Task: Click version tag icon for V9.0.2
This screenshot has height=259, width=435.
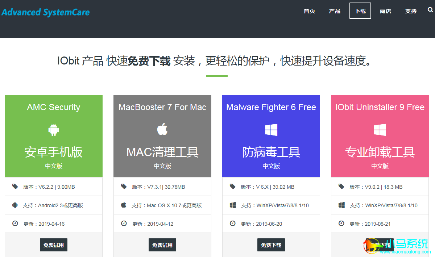Action: point(341,187)
